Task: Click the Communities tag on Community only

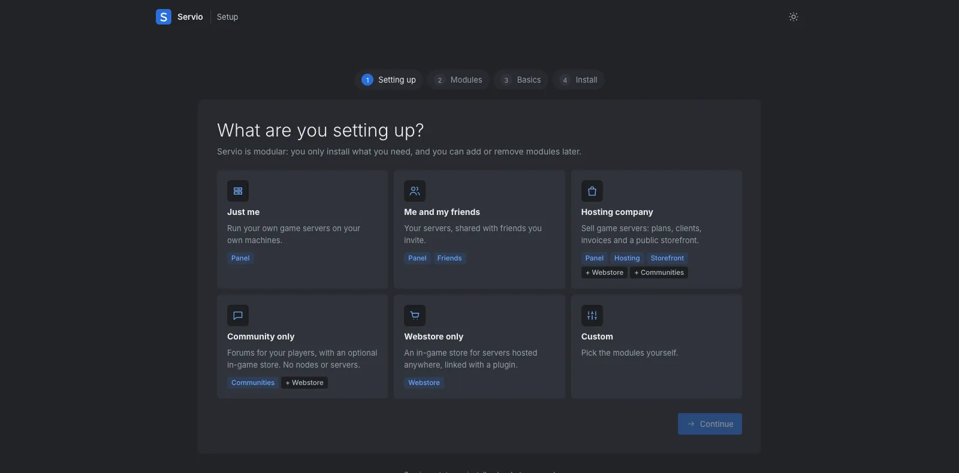Action: coord(253,383)
